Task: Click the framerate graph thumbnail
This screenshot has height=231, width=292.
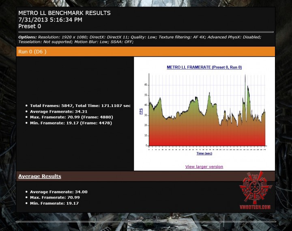Action: coord(204,111)
